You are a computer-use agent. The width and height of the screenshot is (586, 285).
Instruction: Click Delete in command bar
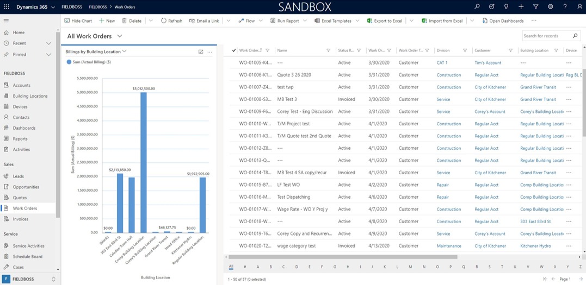tap(132, 21)
